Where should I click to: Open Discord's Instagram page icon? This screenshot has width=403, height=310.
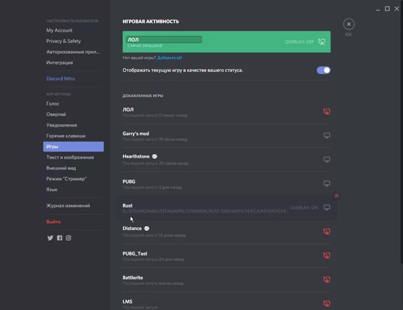coord(69,238)
